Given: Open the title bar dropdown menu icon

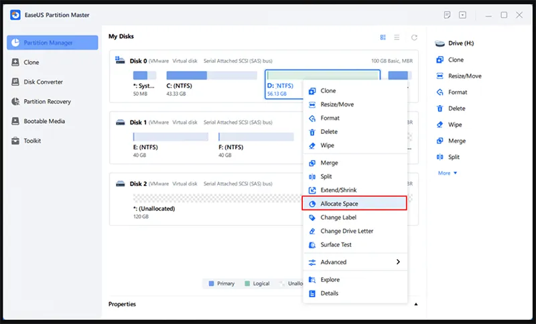Looking at the screenshot, I should tap(462, 15).
